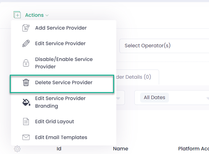Image resolution: width=209 pixels, height=154 pixels.
Task: Open the Select Operator(s) dropdown
Action: click(x=164, y=46)
